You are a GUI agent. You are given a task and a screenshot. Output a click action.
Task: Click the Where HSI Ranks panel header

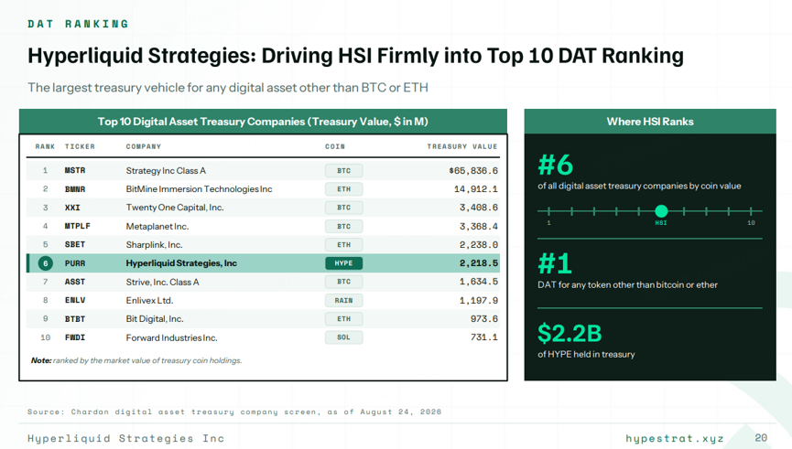click(x=650, y=122)
